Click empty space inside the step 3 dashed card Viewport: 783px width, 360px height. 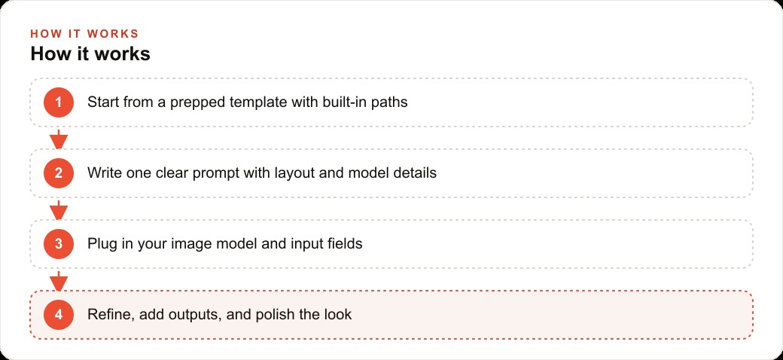tap(550, 244)
